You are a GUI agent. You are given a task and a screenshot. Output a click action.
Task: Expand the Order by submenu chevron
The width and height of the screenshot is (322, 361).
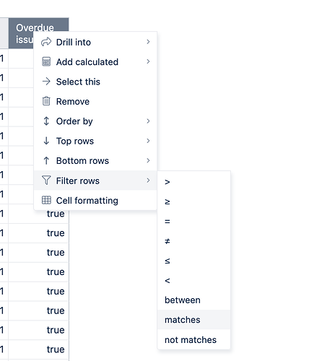tap(148, 121)
